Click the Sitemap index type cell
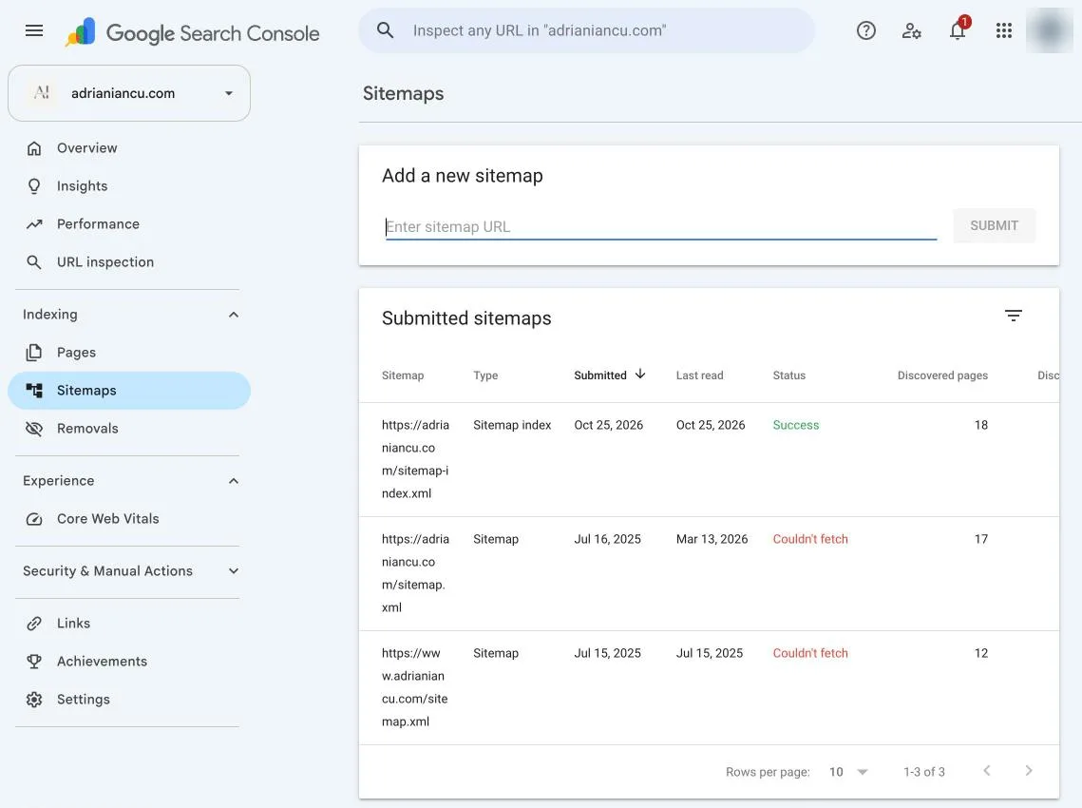This screenshot has width=1082, height=808. click(x=512, y=425)
